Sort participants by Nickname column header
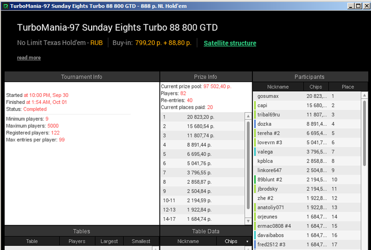Screen dimensions: 371x250 (278, 87)
